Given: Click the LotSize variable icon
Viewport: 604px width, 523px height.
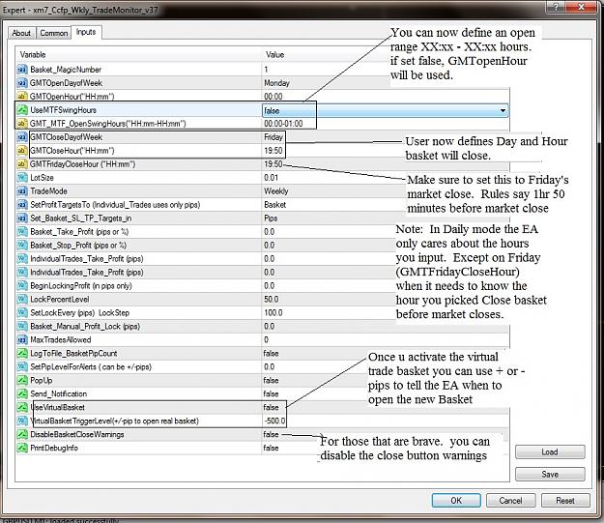Looking at the screenshot, I should (x=22, y=178).
